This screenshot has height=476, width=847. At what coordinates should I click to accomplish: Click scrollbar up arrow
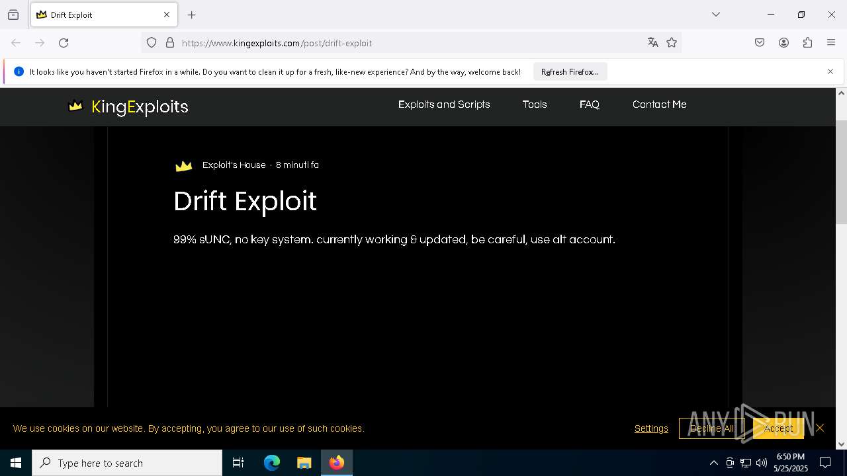click(841, 93)
